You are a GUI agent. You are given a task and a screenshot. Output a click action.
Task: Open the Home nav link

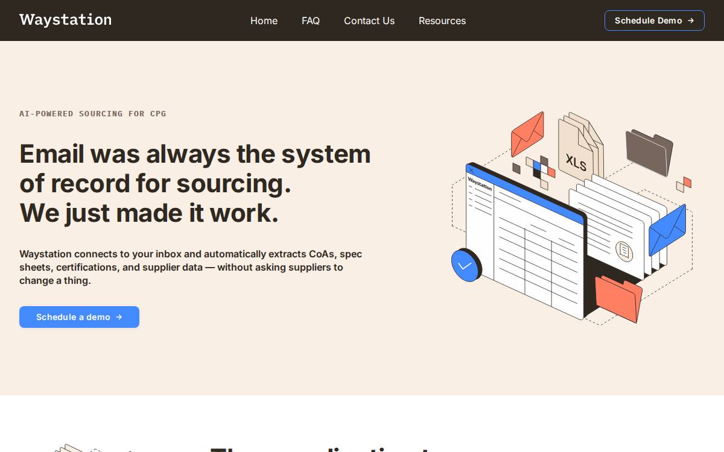tap(264, 20)
